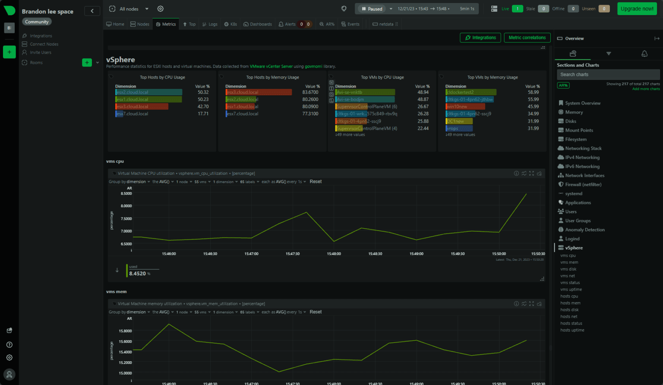
Task: Click the used value legend swatch below CPU chart
Action: click(x=127, y=270)
